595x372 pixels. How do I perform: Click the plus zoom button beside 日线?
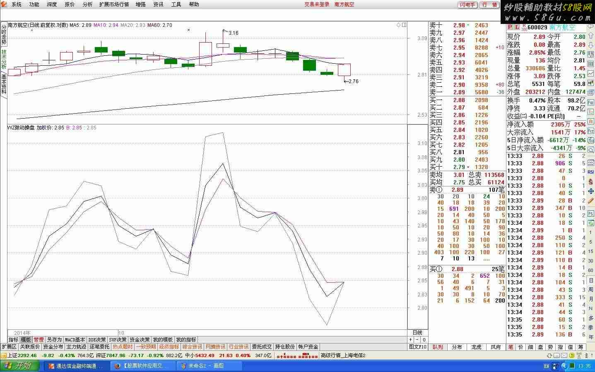(x=411, y=340)
